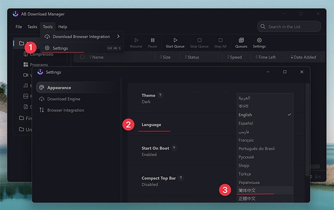Select 正體中文 Traditional Chinese

pyautogui.click(x=265, y=199)
